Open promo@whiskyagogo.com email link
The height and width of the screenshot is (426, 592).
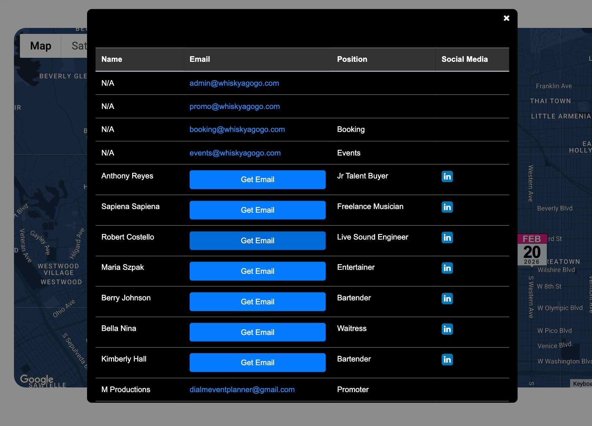pos(235,106)
